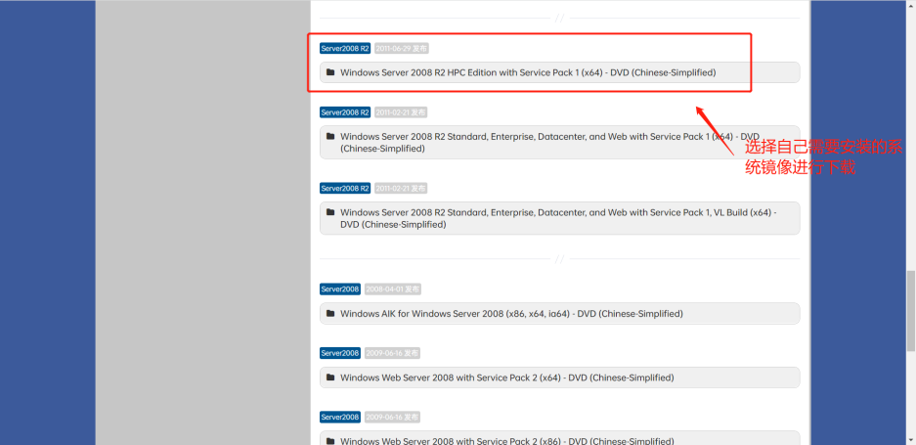916x445 pixels.
Task: Click the Server2008 R2 tag dated 2011-06-29
Action: [x=345, y=49]
